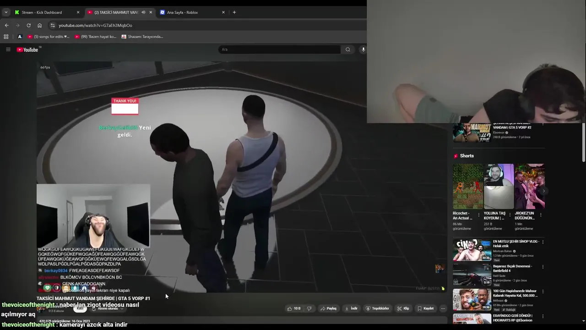
Task: Open options for Ricochet short
Action: pyautogui.click(x=479, y=214)
